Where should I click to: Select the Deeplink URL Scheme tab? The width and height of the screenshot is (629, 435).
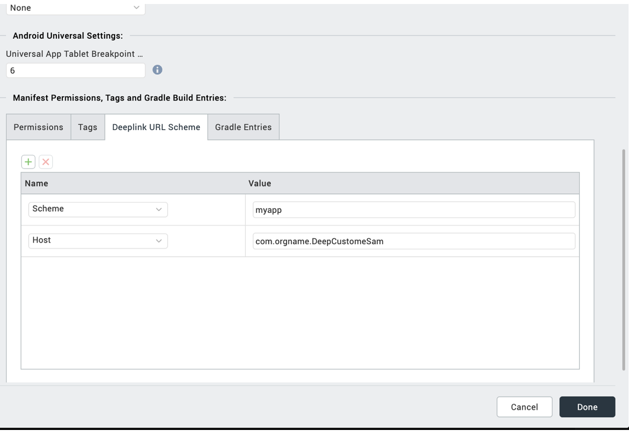point(156,127)
